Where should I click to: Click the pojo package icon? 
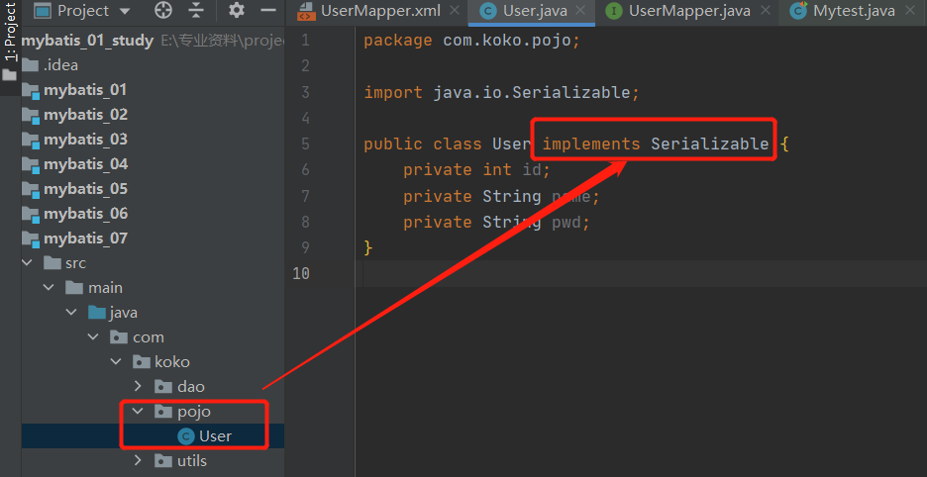(x=162, y=411)
